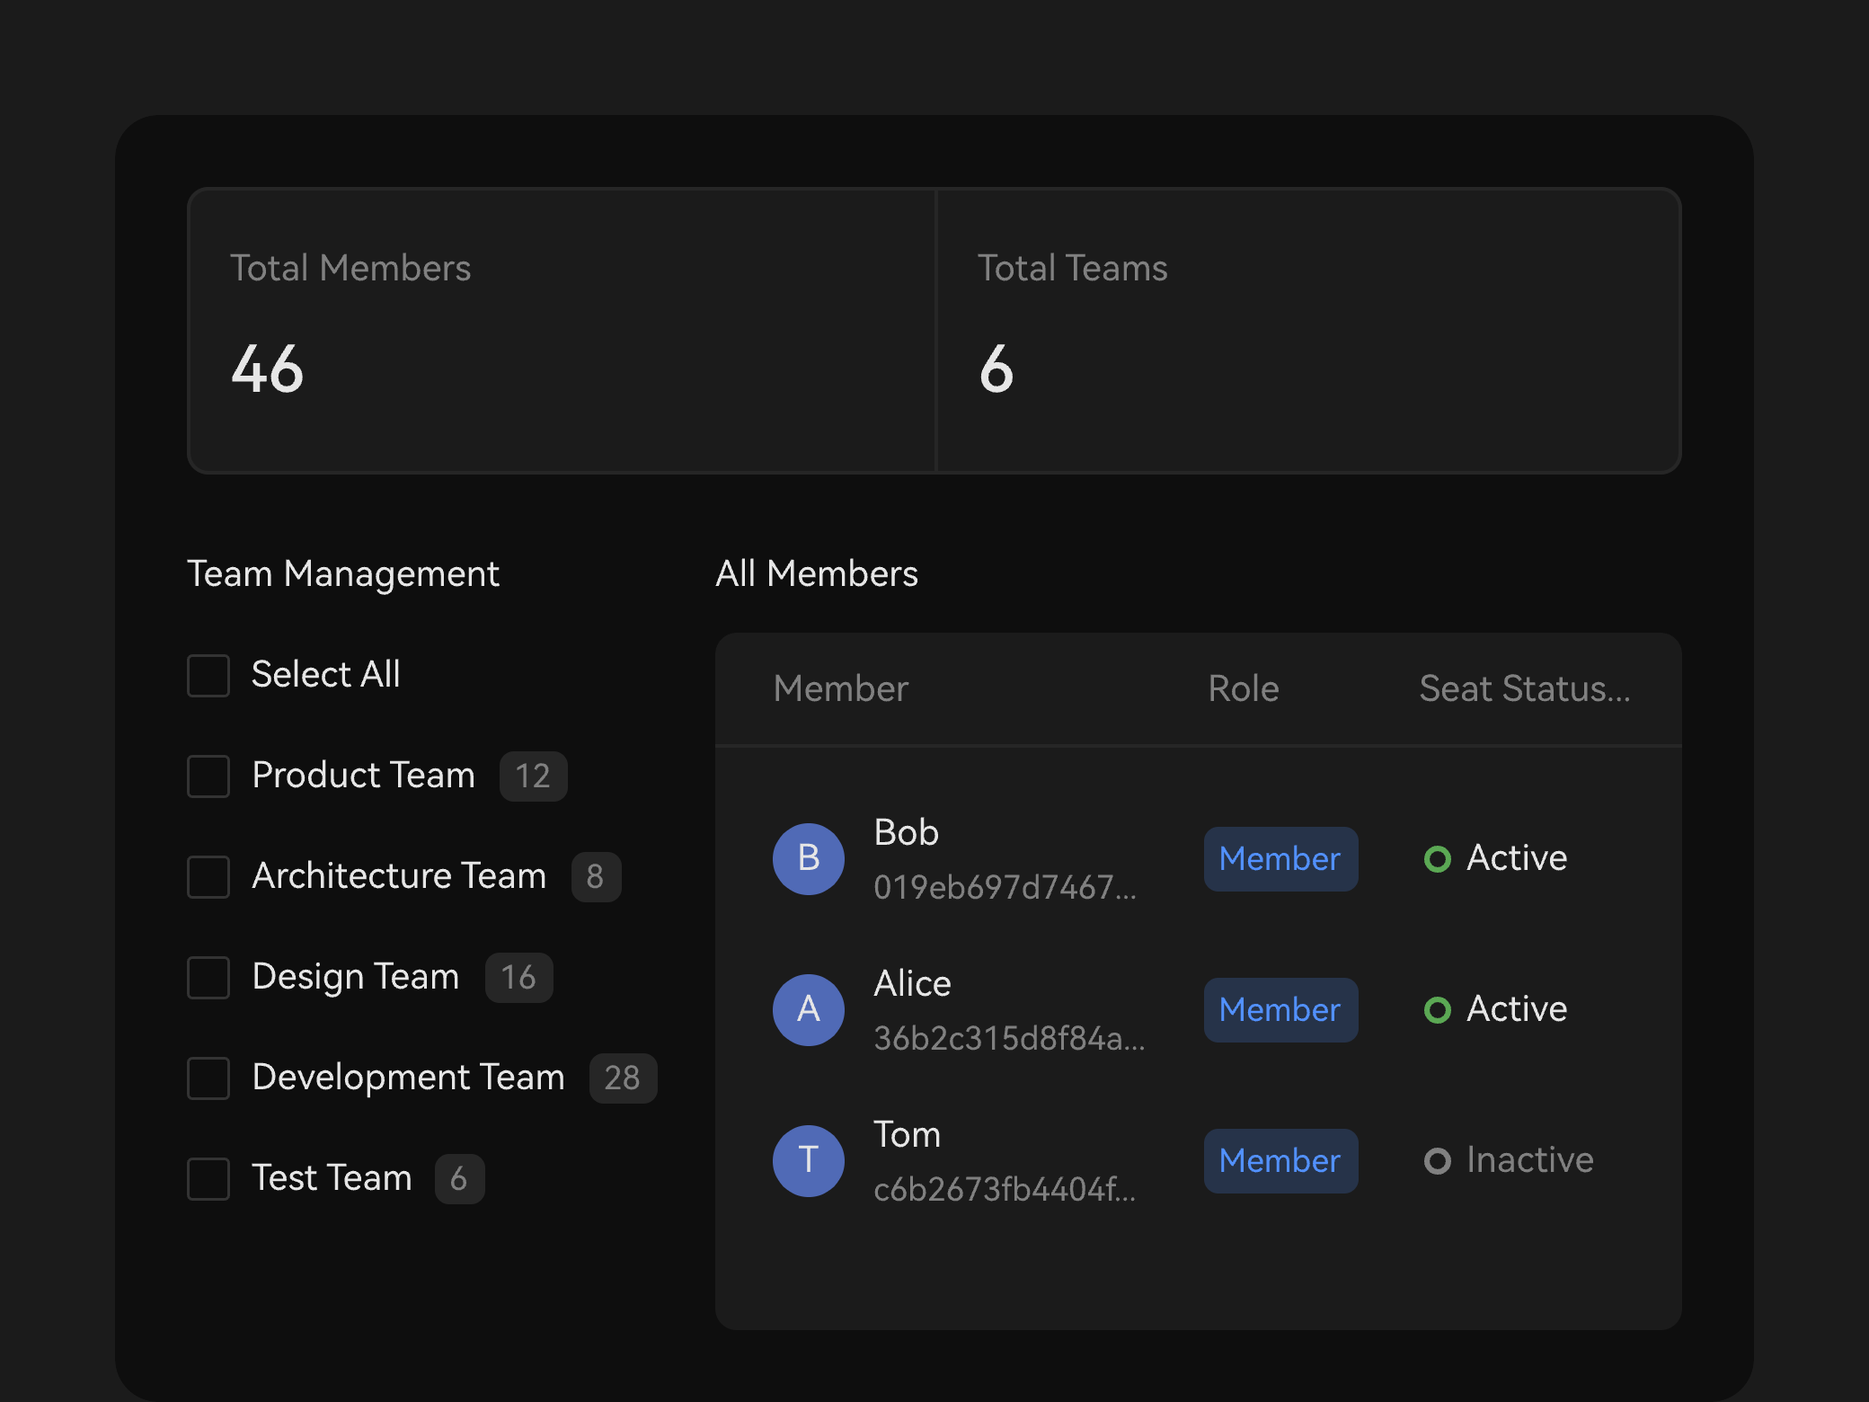1869x1402 pixels.
Task: Click Tom's avatar icon
Action: click(x=808, y=1160)
